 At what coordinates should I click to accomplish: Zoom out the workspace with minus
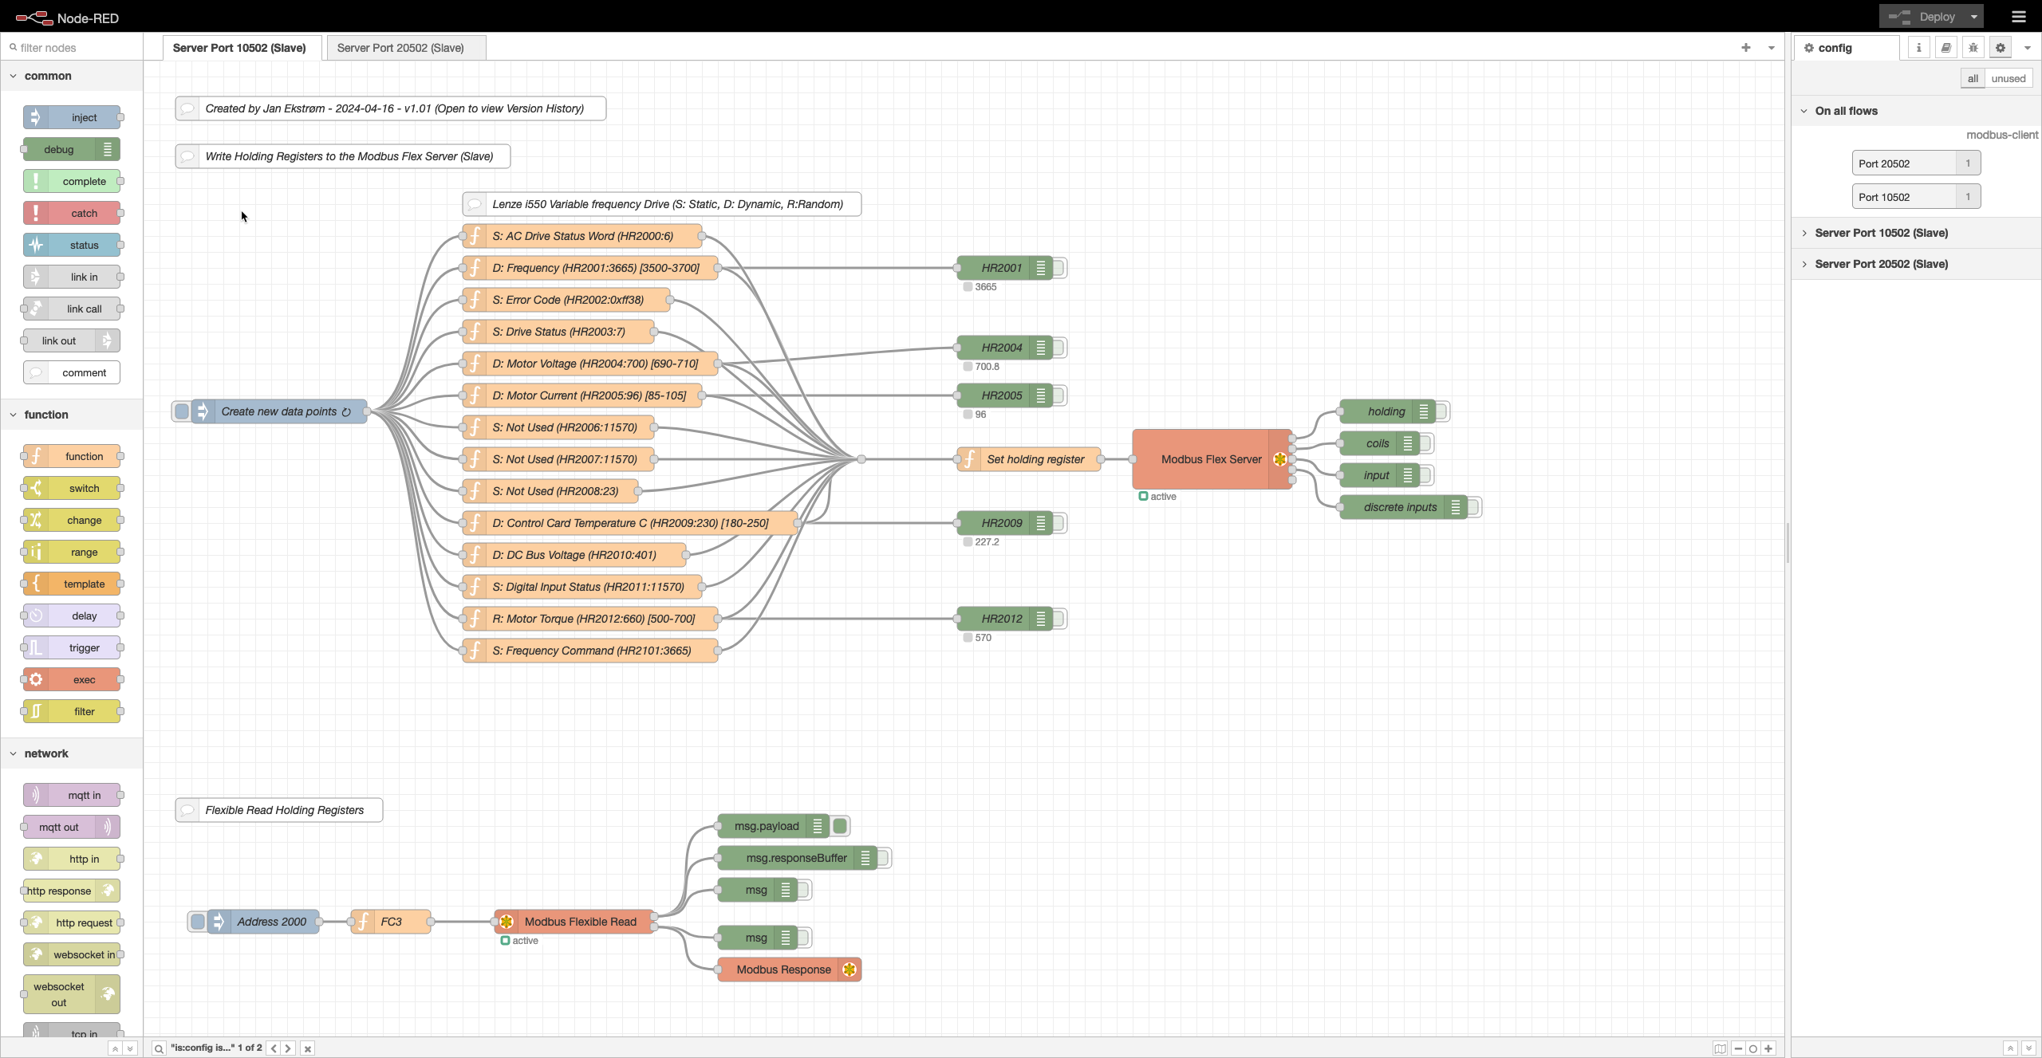[x=1738, y=1048]
